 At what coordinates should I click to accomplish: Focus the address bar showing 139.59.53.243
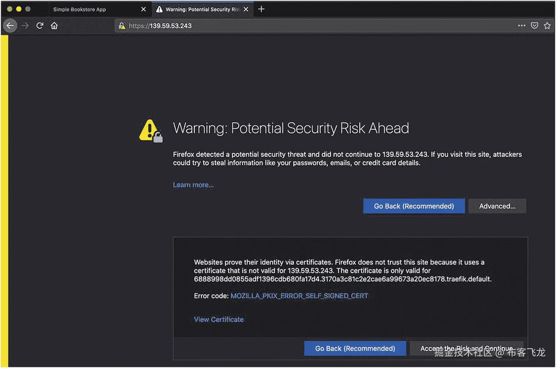(312, 26)
